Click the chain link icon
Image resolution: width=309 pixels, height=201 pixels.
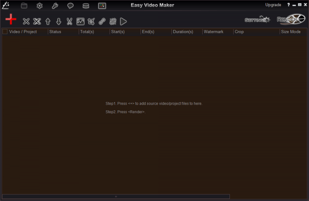coord(102,21)
